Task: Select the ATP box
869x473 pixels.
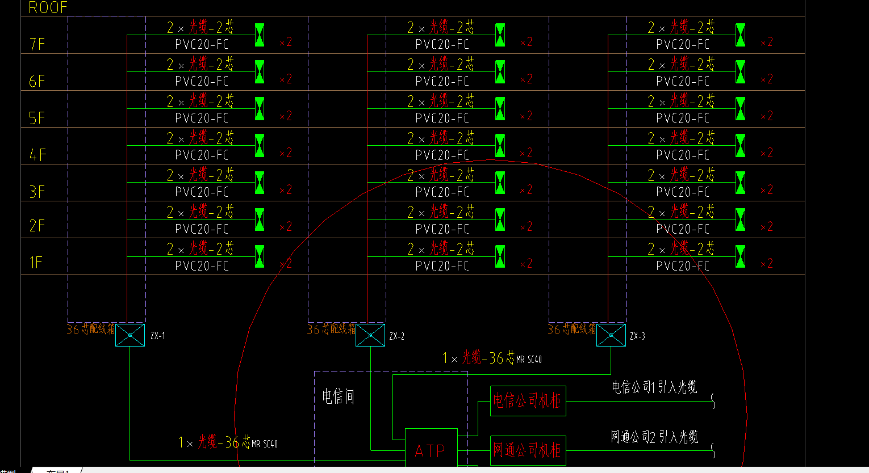Action: [x=431, y=448]
